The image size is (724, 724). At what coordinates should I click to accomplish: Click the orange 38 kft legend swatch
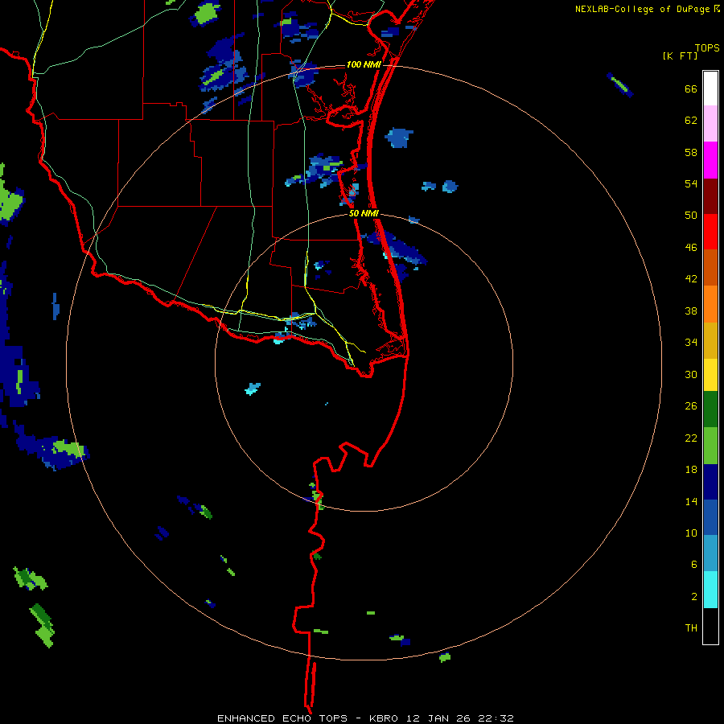click(710, 304)
